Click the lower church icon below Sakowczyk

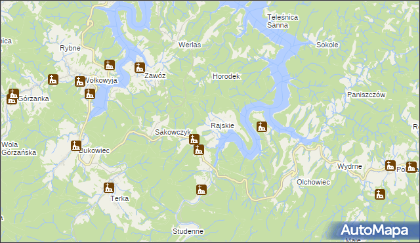(199, 150)
